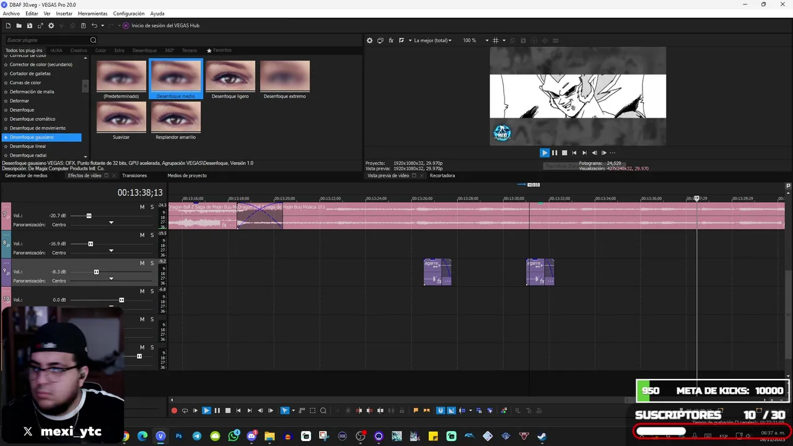Toggle external monitor preview icon

click(x=380, y=40)
